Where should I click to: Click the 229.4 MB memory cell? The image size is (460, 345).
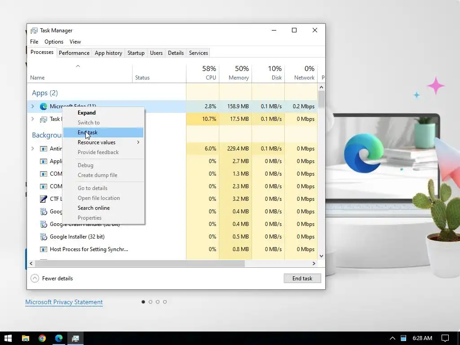235,148
